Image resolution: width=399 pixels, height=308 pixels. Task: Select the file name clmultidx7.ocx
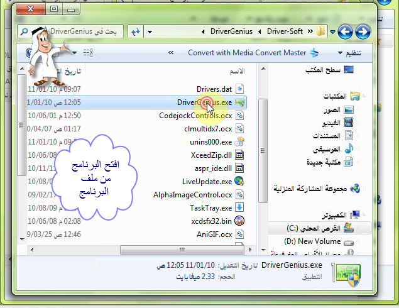click(x=208, y=129)
